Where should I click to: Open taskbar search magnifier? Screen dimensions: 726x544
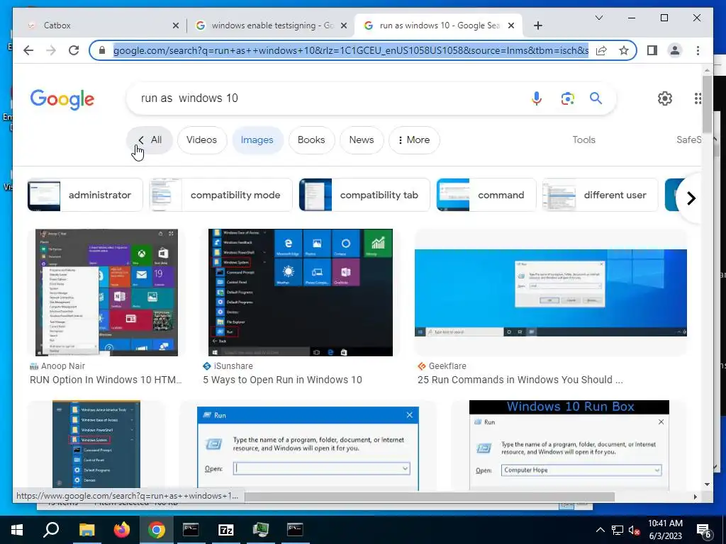51,530
